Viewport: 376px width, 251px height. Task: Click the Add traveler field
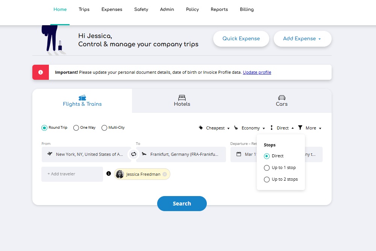(71, 174)
